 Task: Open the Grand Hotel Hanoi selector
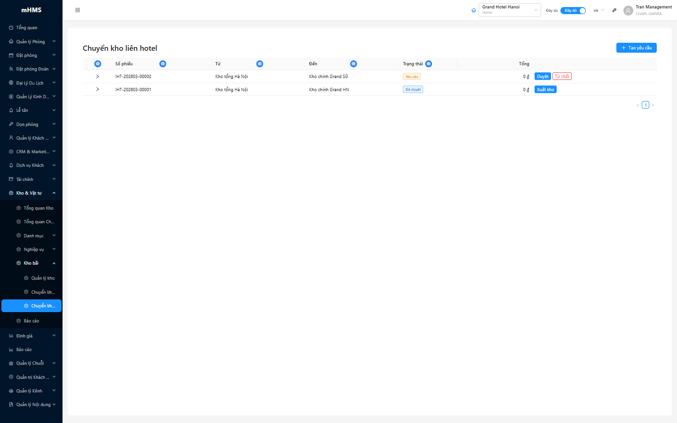(x=509, y=10)
